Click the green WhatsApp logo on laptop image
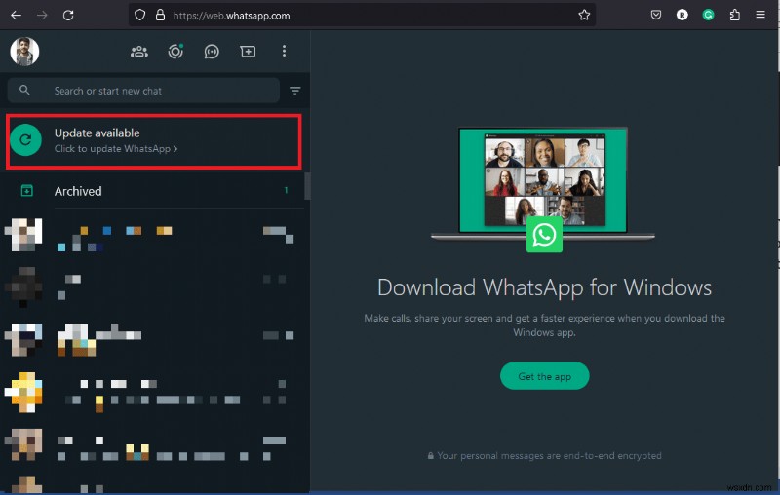The image size is (780, 495). [544, 235]
